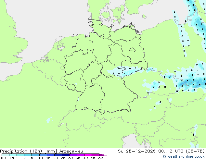This screenshot has height=159, width=206.
Task: Click the legend arrow tip beyond 50 mm
Action: 103,155
